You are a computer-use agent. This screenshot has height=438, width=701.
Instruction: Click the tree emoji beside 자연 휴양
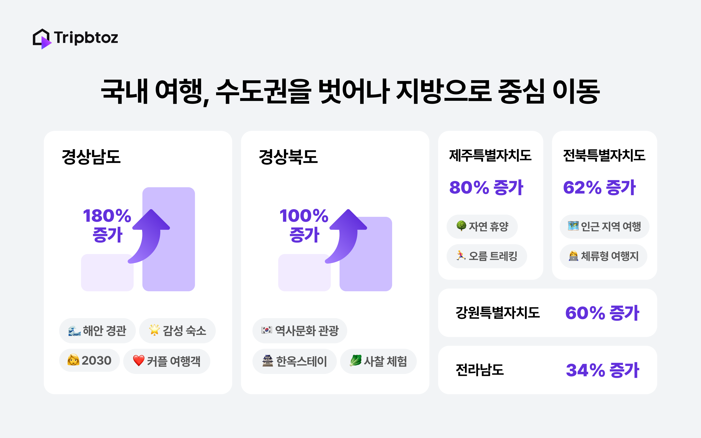[x=461, y=226]
